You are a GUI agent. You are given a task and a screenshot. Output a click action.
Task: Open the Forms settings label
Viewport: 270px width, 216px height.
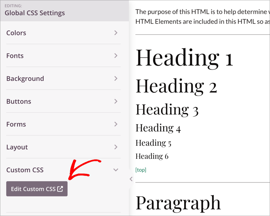click(16, 124)
